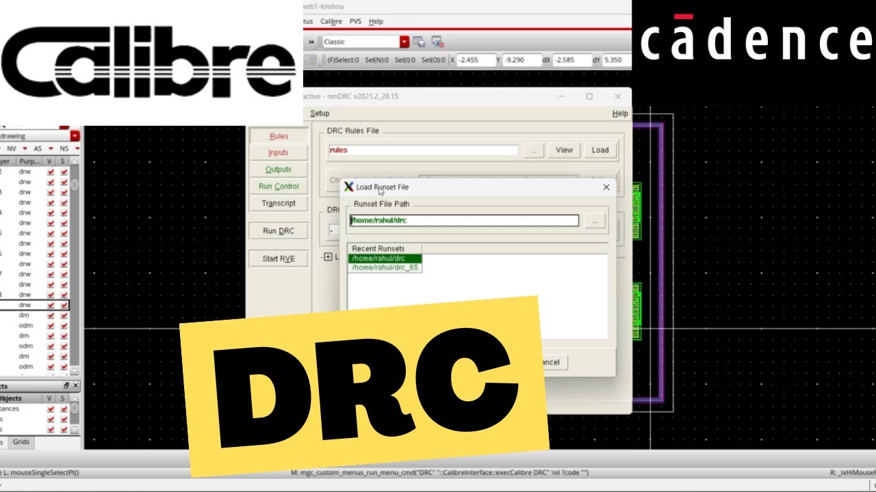876x492 pixels.
Task: Open the Calibre menu in Virtuoso
Action: (331, 21)
